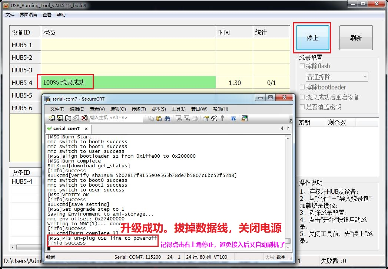Click the greyed Reconnect icon in SecureCRT
The image size is (388, 269).
tap(76, 118)
